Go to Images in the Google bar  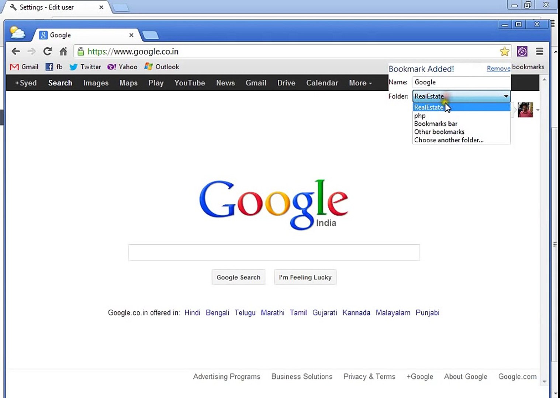click(96, 83)
